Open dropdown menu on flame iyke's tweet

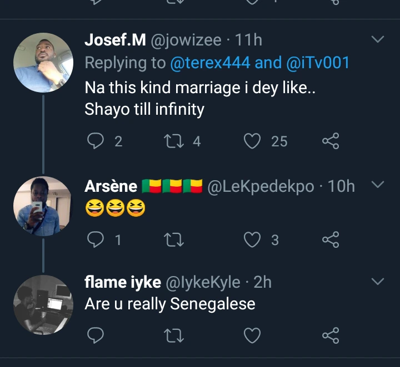click(x=377, y=282)
